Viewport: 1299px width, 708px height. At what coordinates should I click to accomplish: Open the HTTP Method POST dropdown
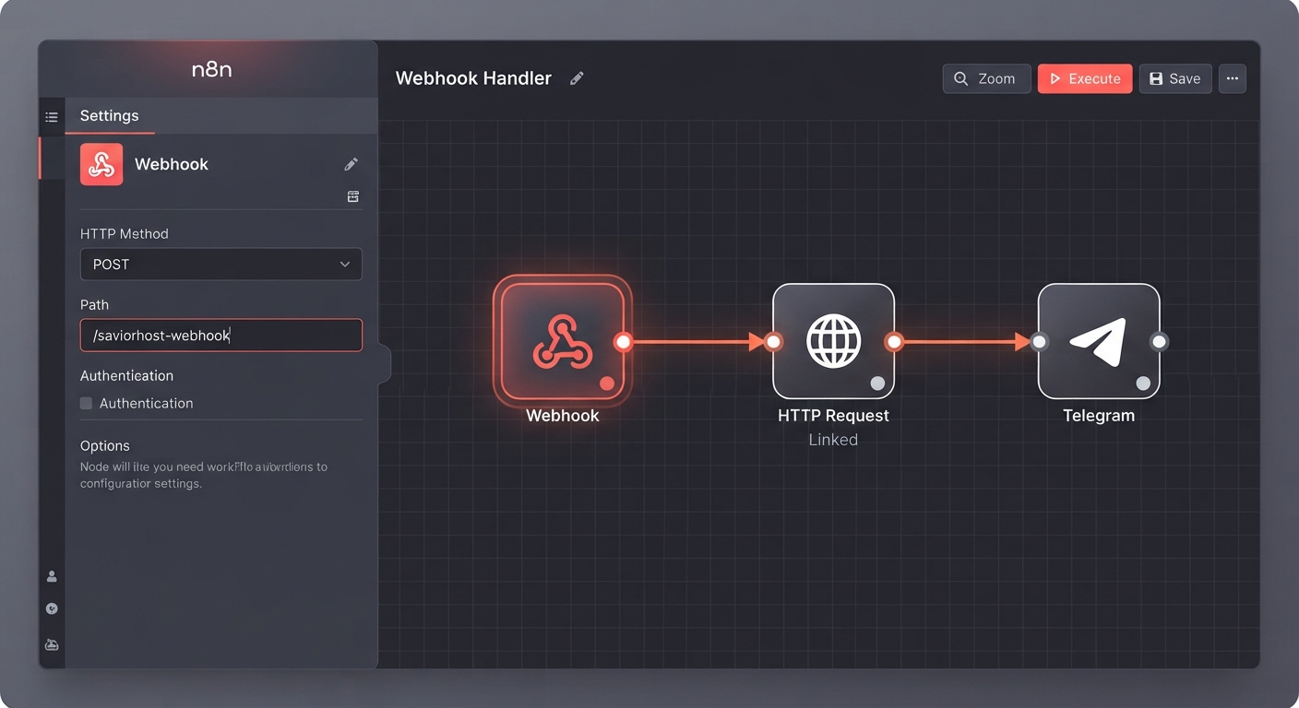221,264
